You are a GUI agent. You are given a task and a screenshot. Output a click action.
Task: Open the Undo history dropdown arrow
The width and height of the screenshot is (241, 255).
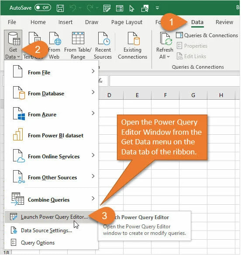pyautogui.click(x=80, y=7)
